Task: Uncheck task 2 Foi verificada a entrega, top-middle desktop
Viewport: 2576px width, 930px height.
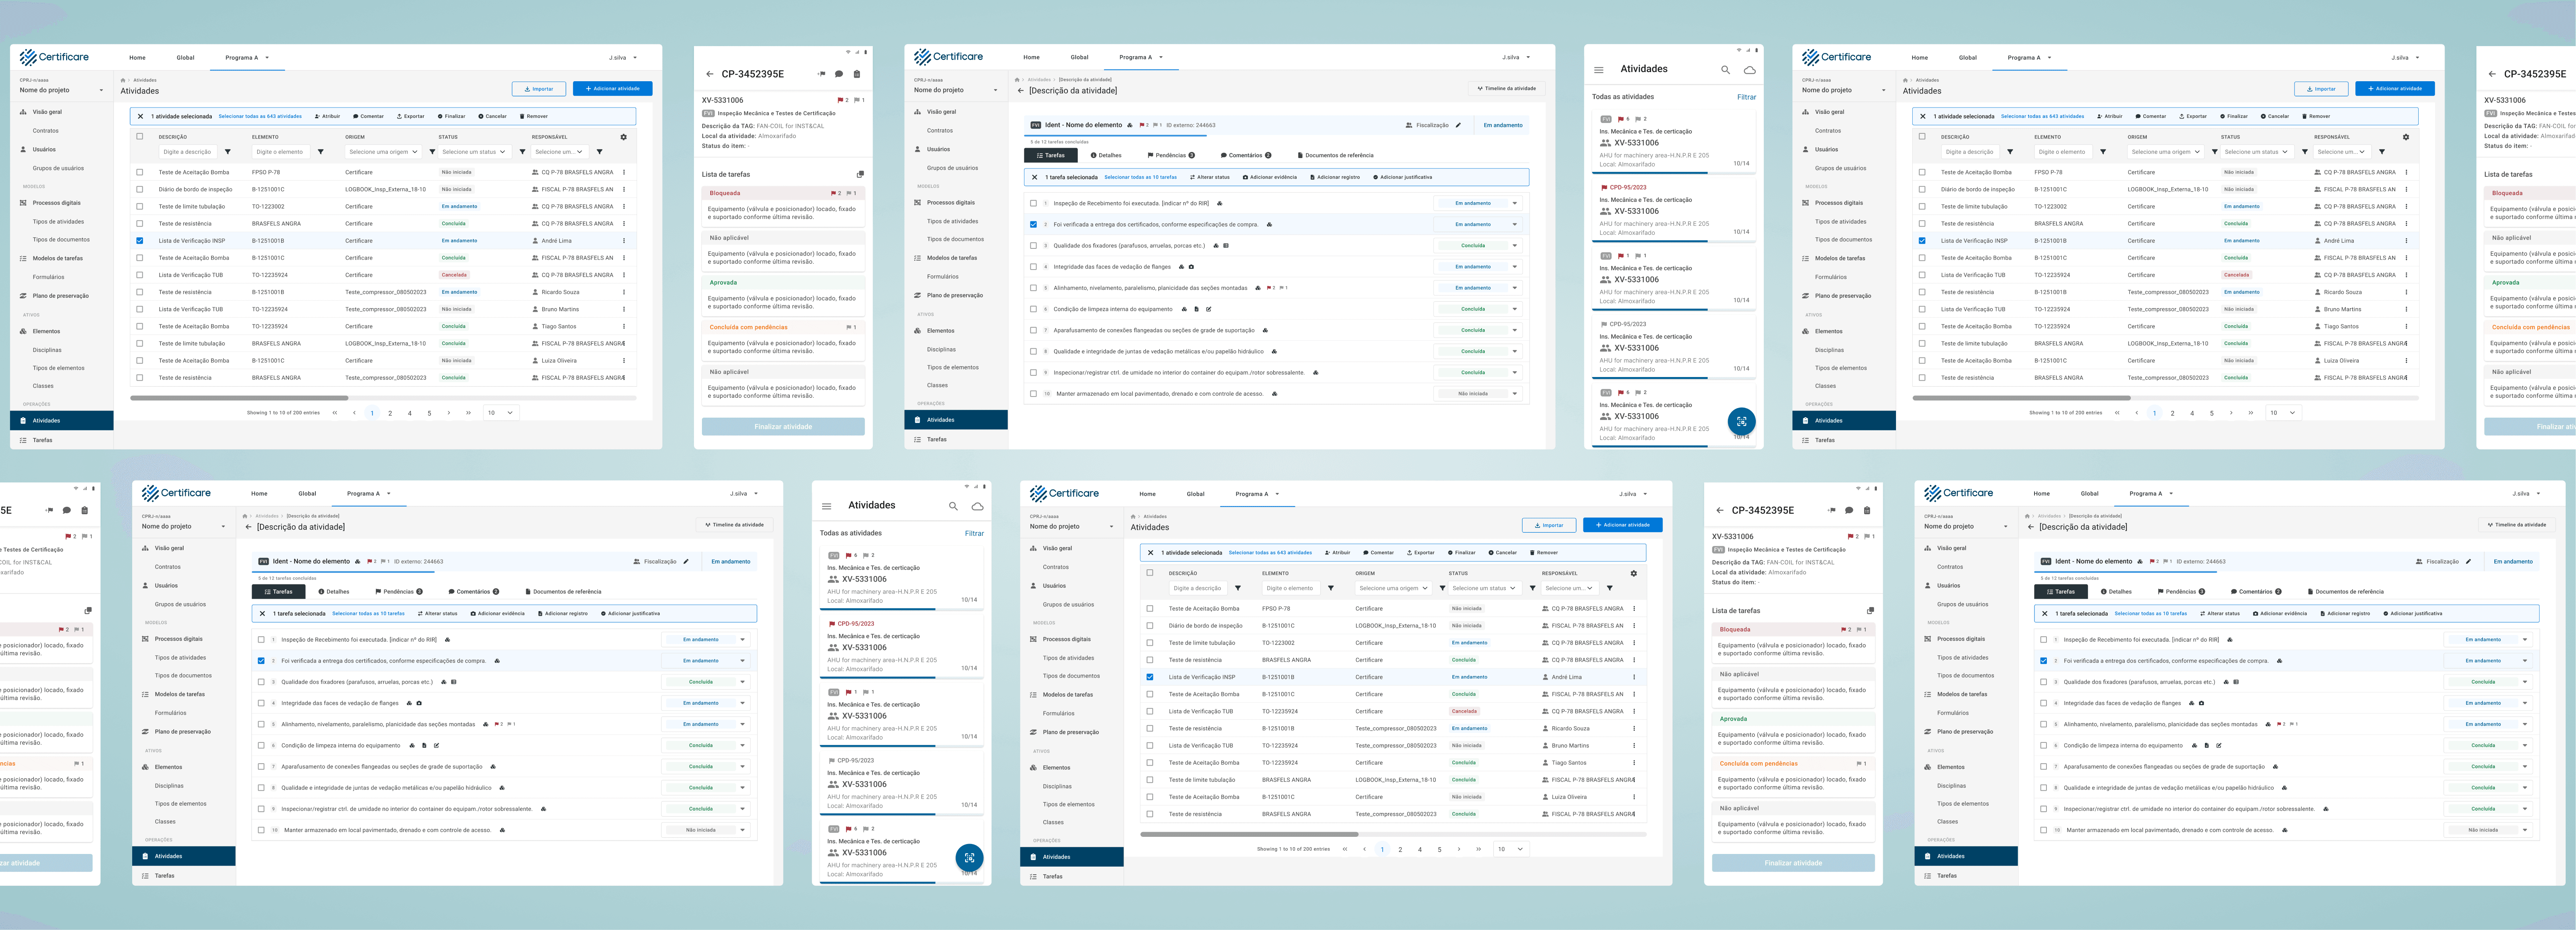Action: pyautogui.click(x=1033, y=224)
